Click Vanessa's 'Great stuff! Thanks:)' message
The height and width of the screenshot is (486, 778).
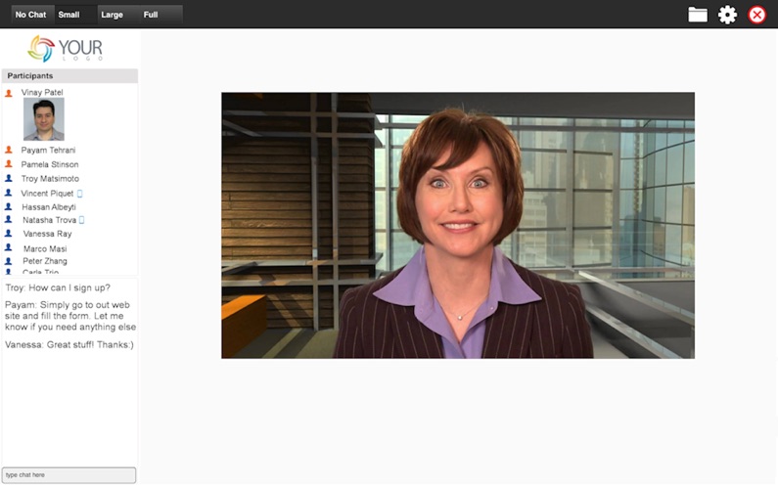coord(69,344)
